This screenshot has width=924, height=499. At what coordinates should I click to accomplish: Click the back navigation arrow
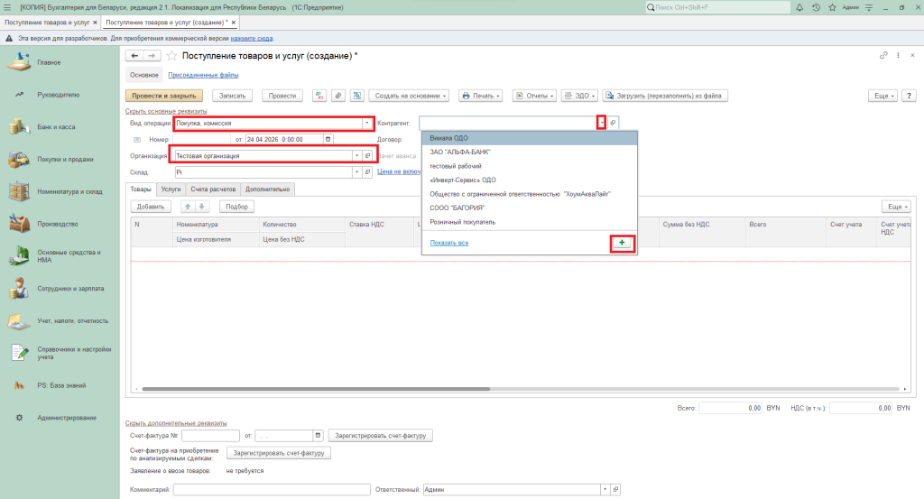click(135, 56)
